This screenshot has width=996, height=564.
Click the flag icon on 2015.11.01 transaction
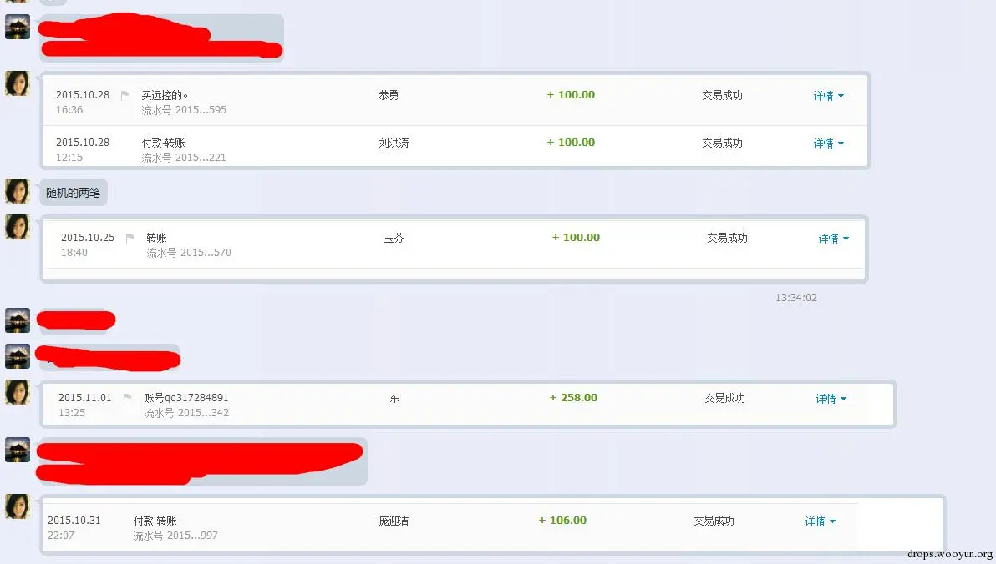click(127, 398)
